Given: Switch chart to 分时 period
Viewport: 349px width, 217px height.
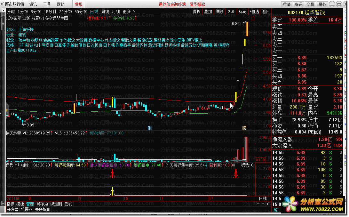Looking at the screenshot, I should [x=11, y=12].
